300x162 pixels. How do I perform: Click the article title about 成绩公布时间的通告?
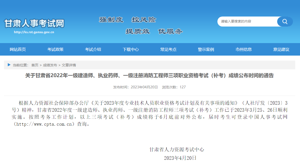coord(149,76)
